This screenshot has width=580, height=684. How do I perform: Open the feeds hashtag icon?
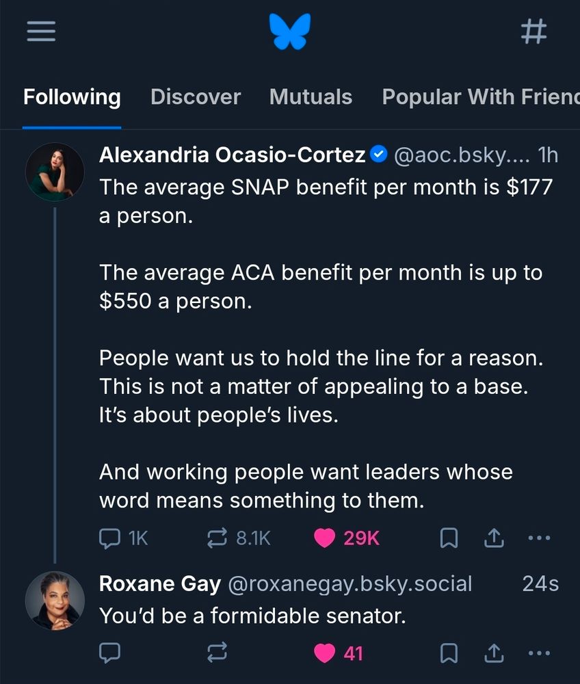pyautogui.click(x=534, y=31)
